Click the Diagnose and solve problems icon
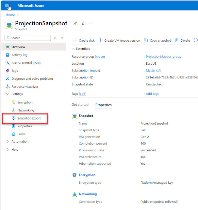198x210 pixels. [8, 78]
